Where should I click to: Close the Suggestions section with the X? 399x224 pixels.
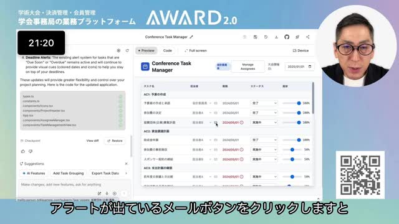point(126,164)
